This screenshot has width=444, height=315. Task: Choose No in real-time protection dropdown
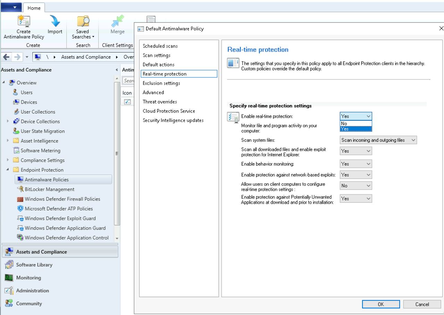[x=356, y=123]
